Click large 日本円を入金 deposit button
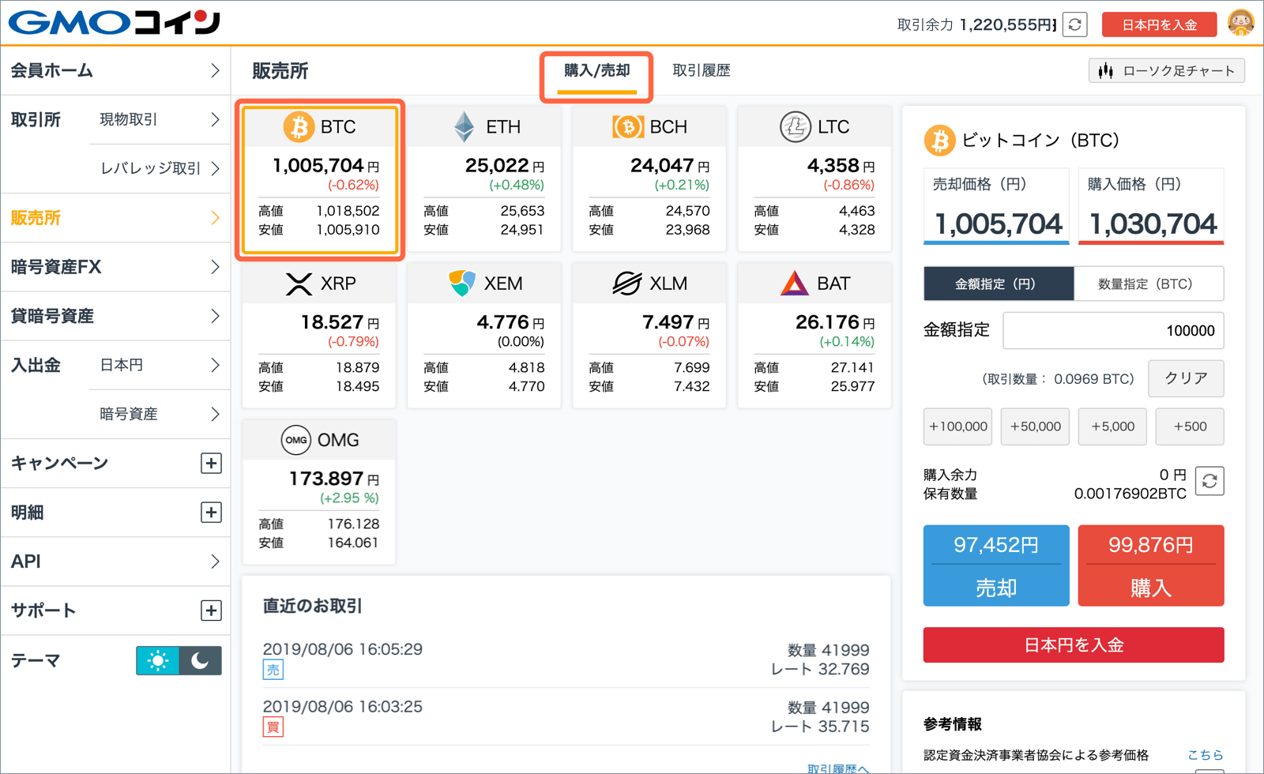Image resolution: width=1264 pixels, height=774 pixels. pos(1074,645)
